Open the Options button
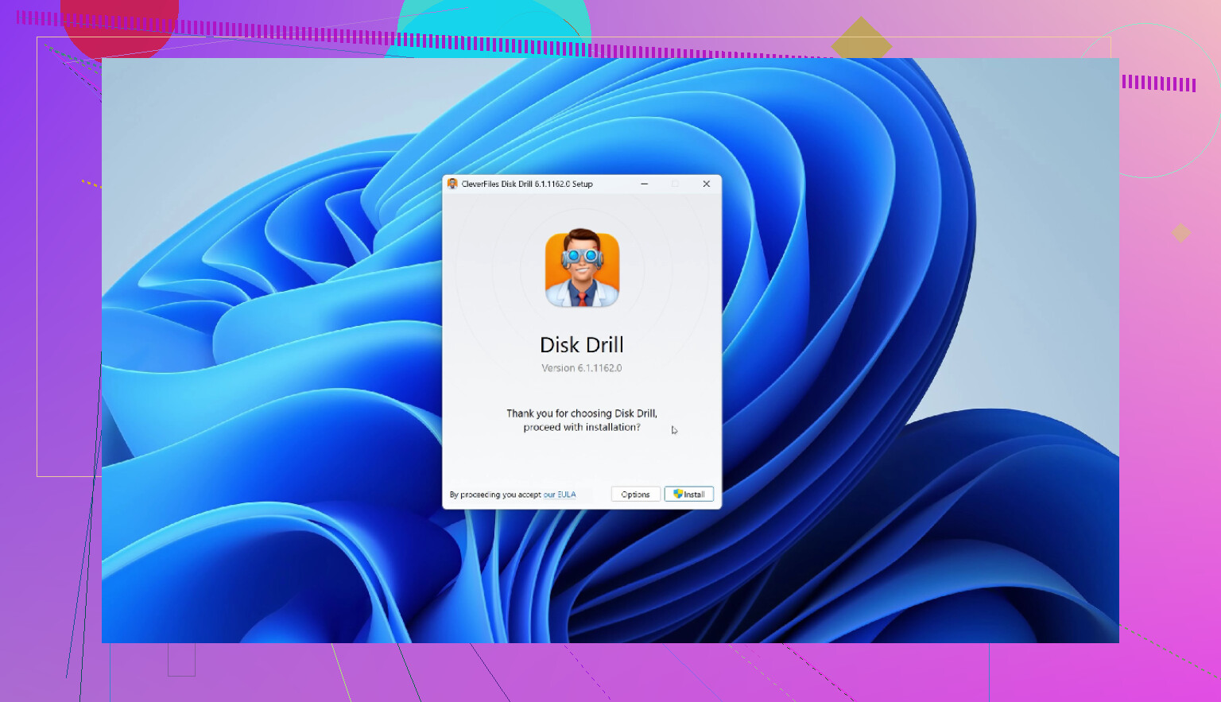This screenshot has width=1221, height=702. [x=635, y=495]
